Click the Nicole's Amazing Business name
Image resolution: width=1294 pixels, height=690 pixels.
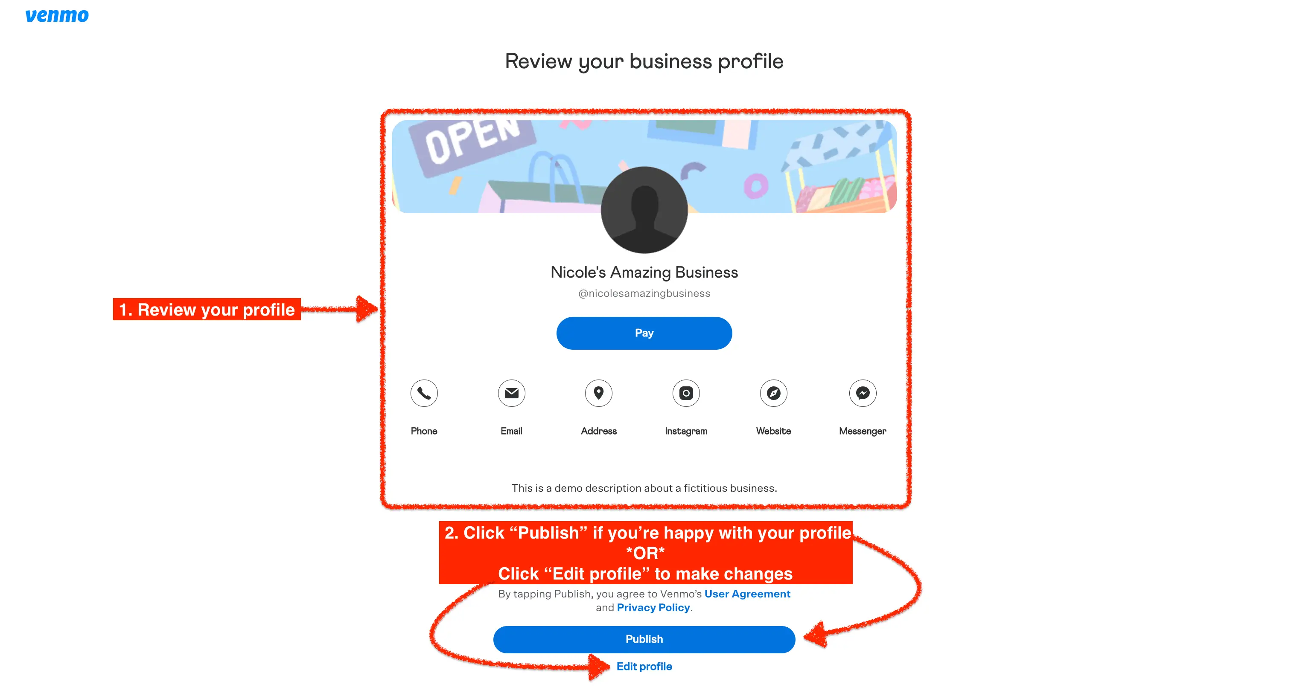click(x=644, y=272)
